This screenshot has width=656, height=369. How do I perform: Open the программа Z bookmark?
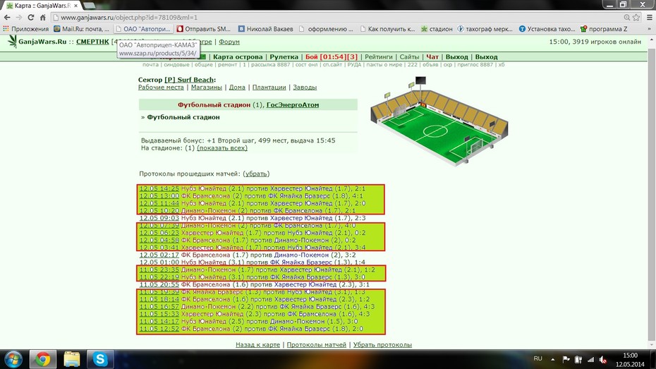click(x=604, y=29)
